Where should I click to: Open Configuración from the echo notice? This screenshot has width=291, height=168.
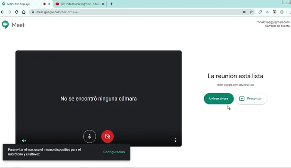(x=114, y=152)
